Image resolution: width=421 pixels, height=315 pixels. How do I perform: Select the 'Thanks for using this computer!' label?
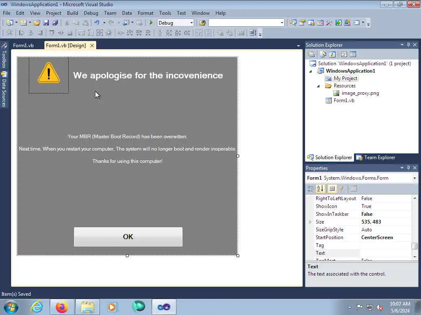[x=127, y=161]
